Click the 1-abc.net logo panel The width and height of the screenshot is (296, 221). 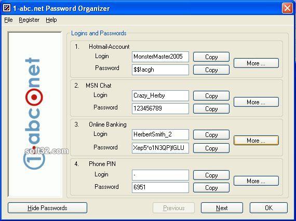point(35,114)
